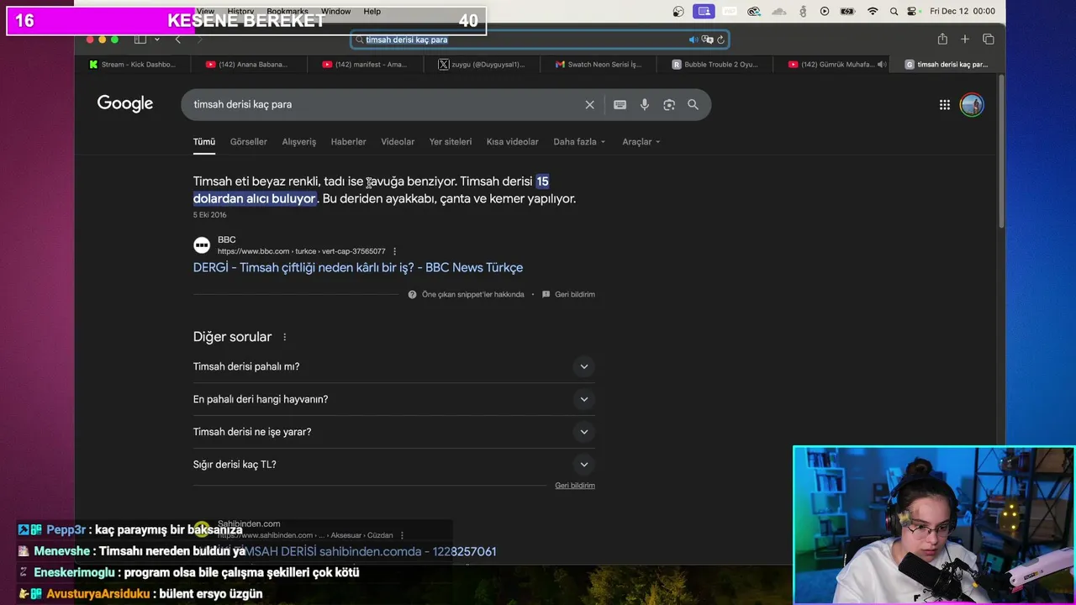Open Wi-Fi menu in menu bar

tap(873, 11)
